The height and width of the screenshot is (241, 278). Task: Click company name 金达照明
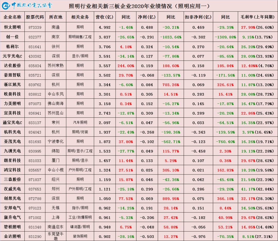(x=12, y=236)
